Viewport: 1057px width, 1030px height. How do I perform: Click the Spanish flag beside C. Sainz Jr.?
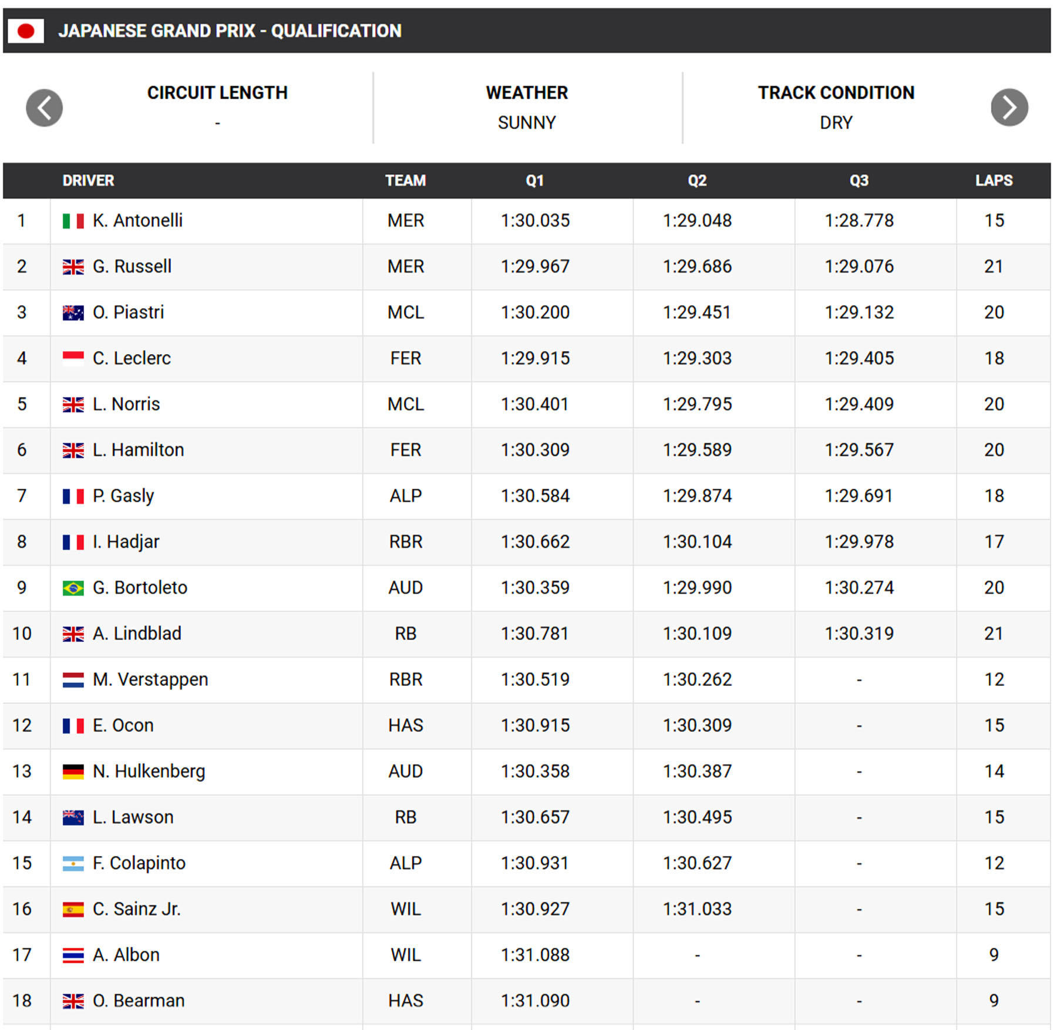[73, 909]
